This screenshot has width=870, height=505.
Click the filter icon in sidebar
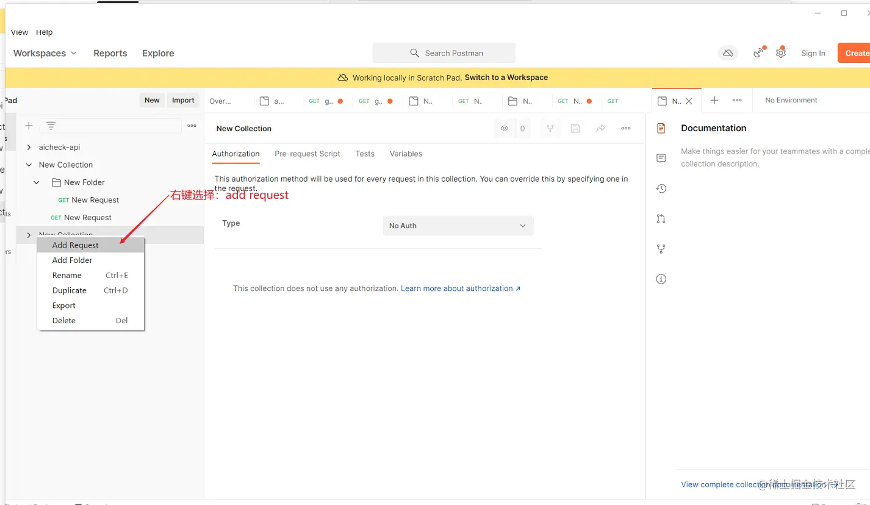51,126
